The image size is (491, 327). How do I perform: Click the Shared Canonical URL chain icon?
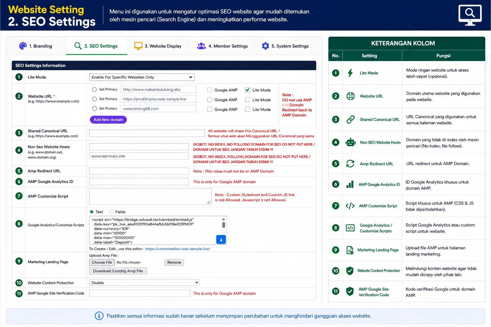(351, 119)
